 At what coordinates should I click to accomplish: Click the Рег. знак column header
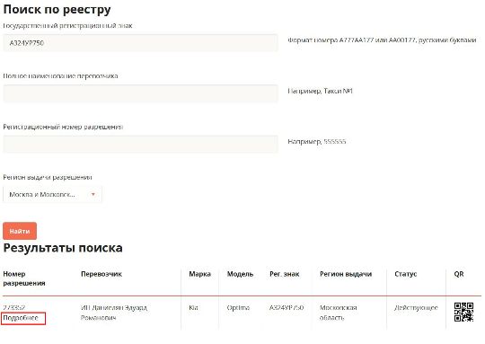pos(285,274)
